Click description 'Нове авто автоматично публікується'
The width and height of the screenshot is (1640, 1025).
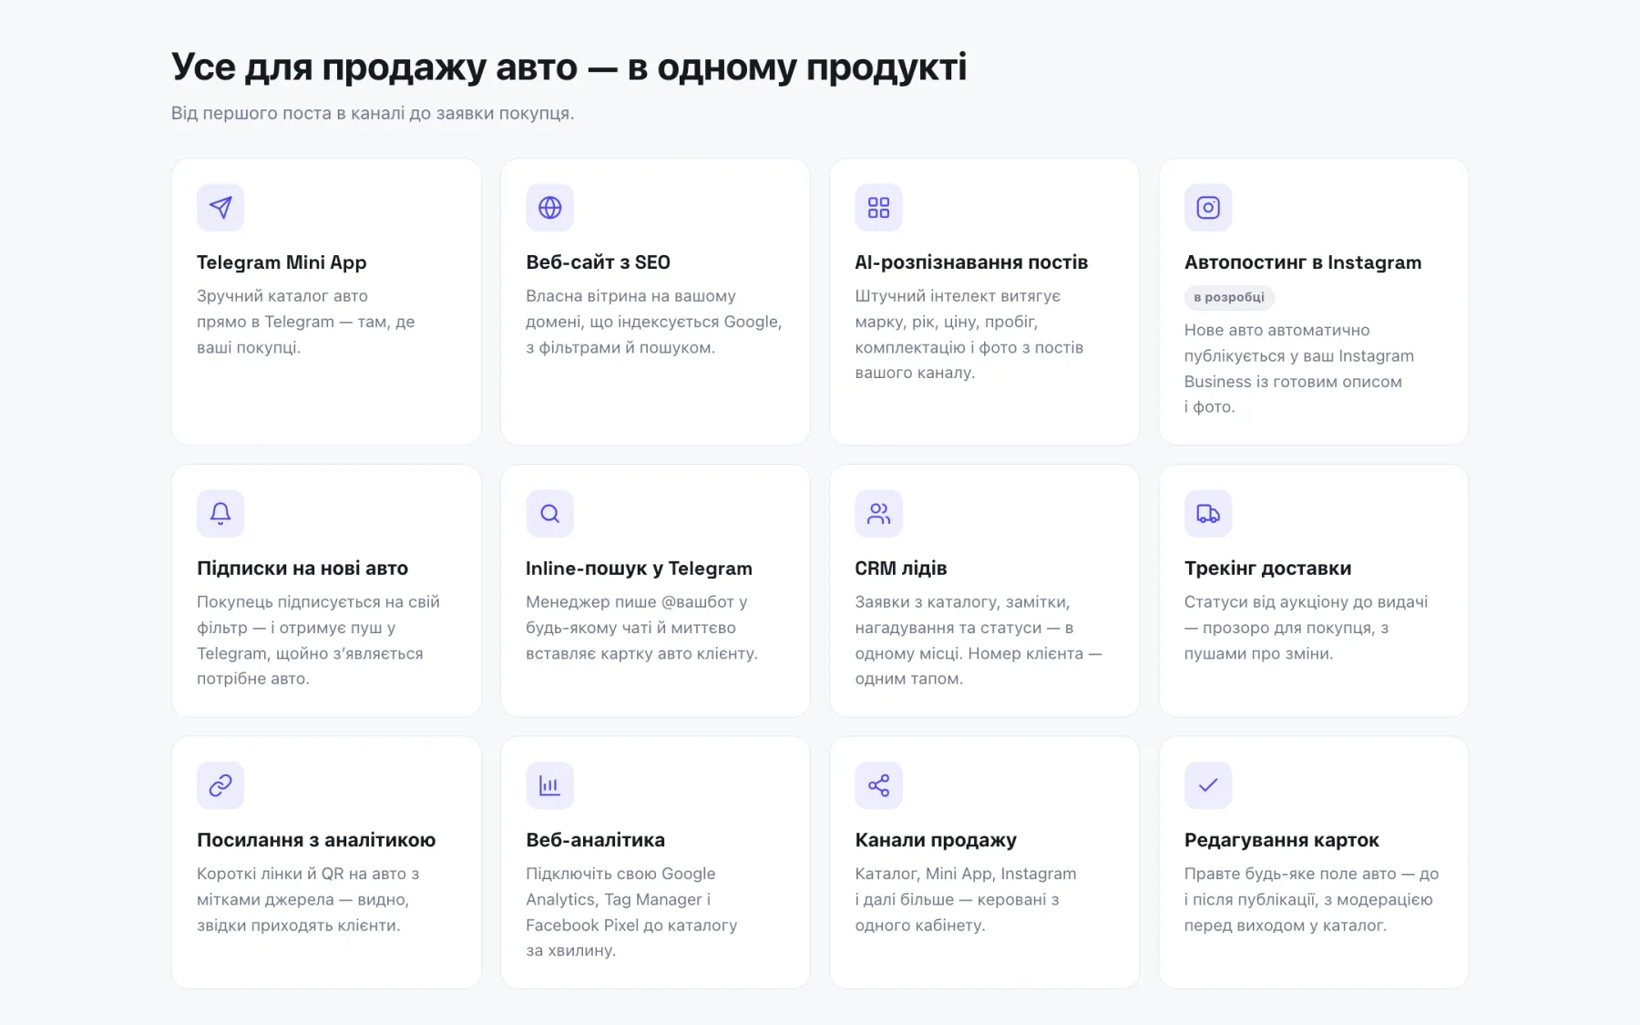tap(1299, 369)
